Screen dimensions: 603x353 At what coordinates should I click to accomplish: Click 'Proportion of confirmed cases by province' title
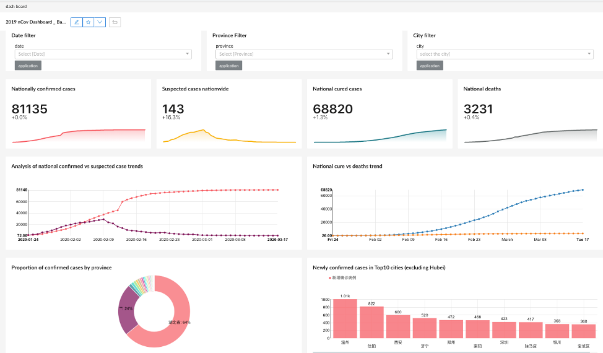pyautogui.click(x=61, y=268)
